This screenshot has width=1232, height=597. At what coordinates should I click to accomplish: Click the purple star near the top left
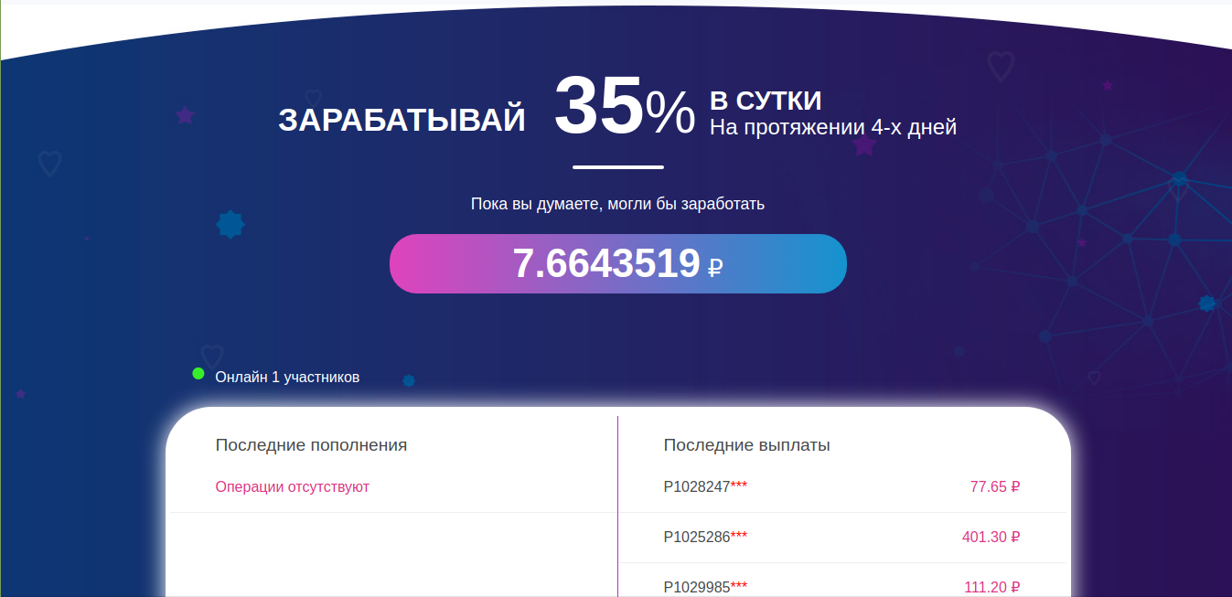point(186,115)
